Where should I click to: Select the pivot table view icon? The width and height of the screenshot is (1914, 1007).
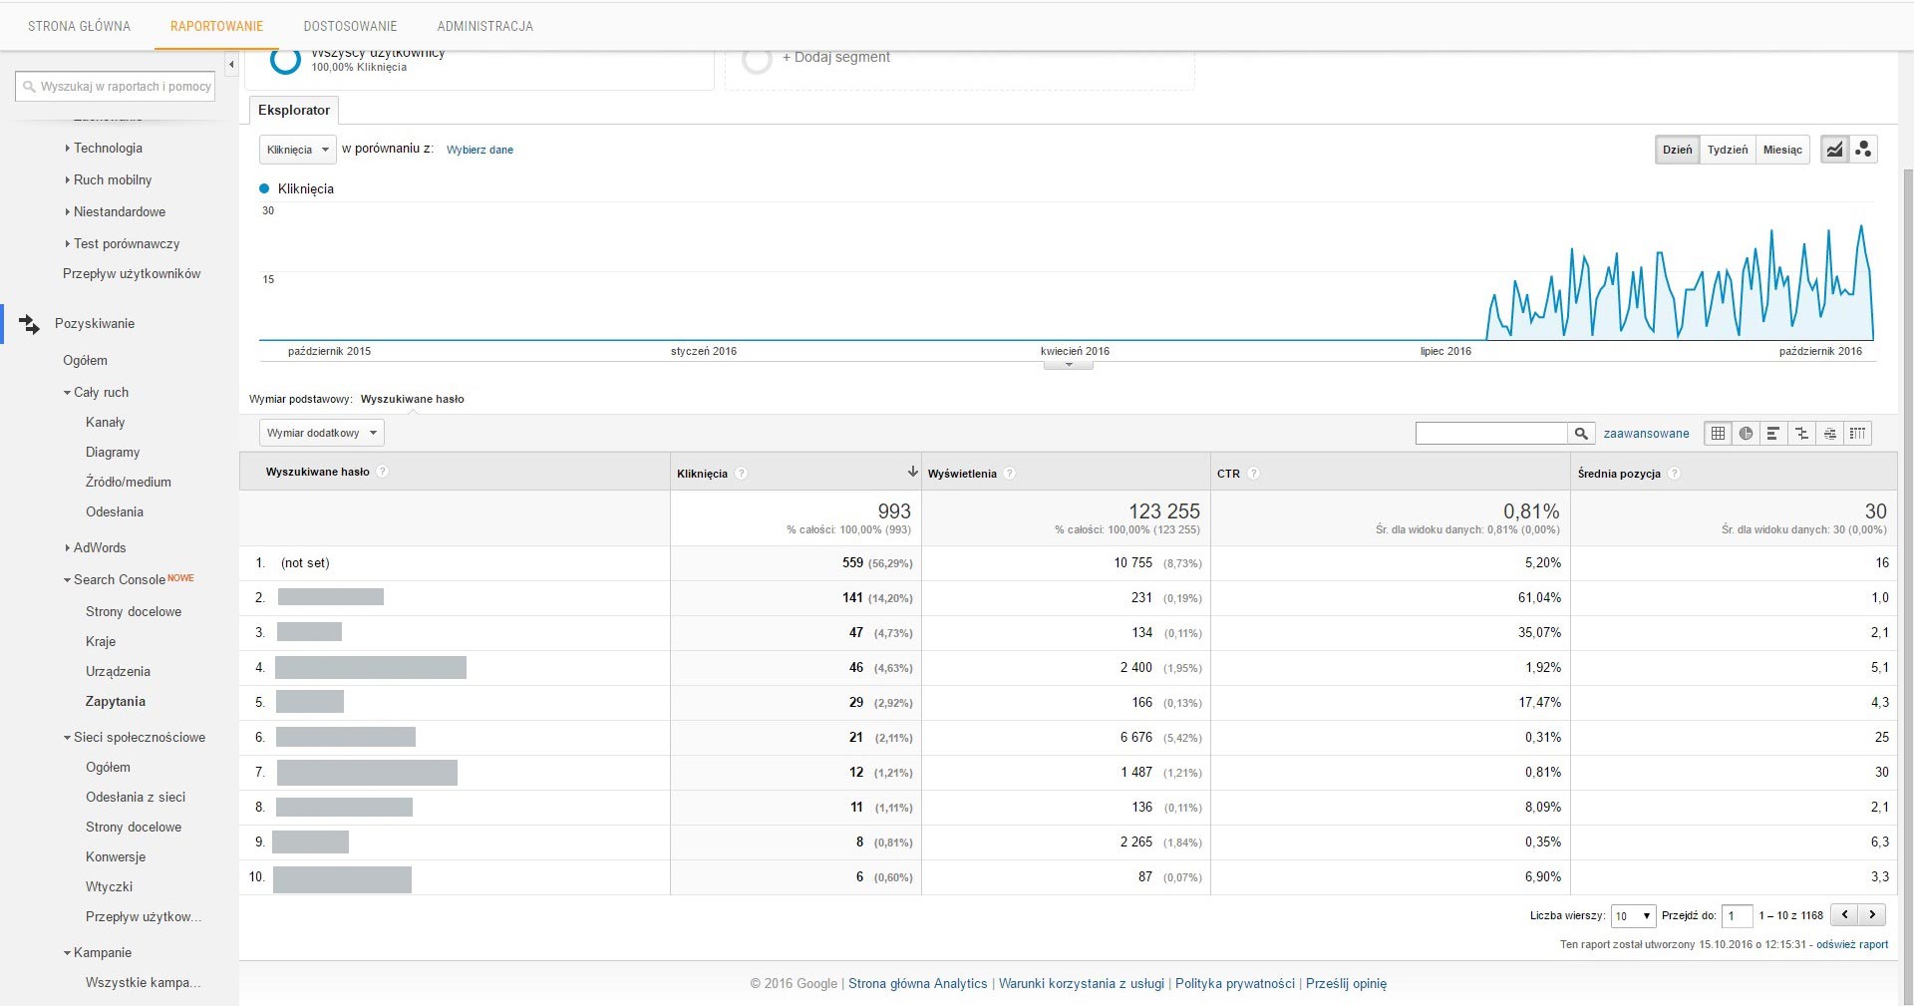coord(1857,433)
